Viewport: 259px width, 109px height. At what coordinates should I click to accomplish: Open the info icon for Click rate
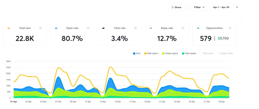[135, 28]
